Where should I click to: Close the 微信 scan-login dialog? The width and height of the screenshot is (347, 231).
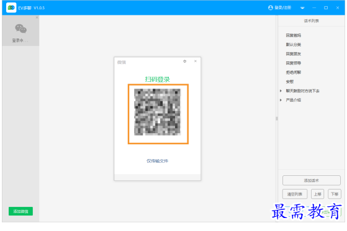[196, 61]
